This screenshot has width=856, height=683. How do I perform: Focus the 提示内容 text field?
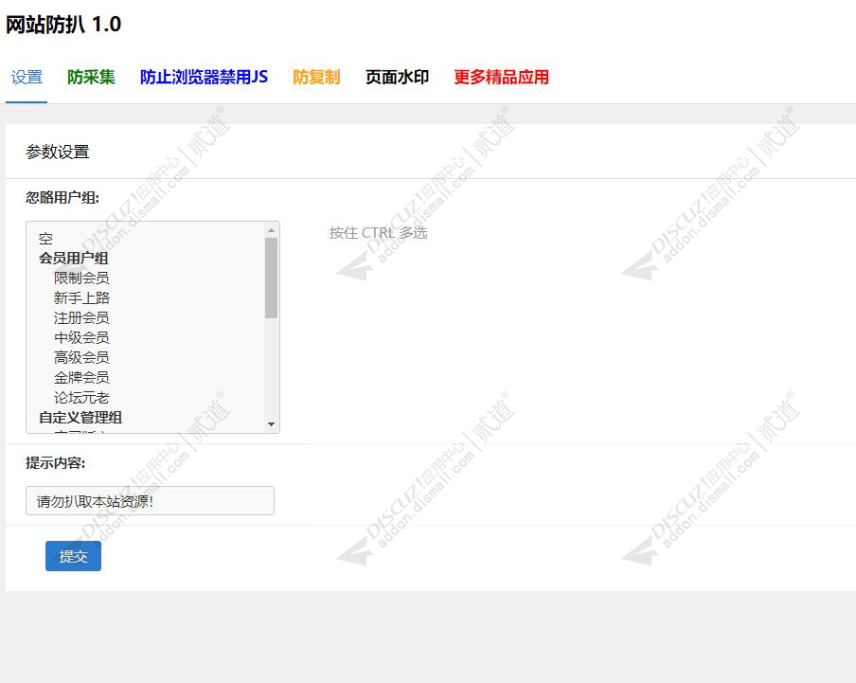[x=151, y=501]
